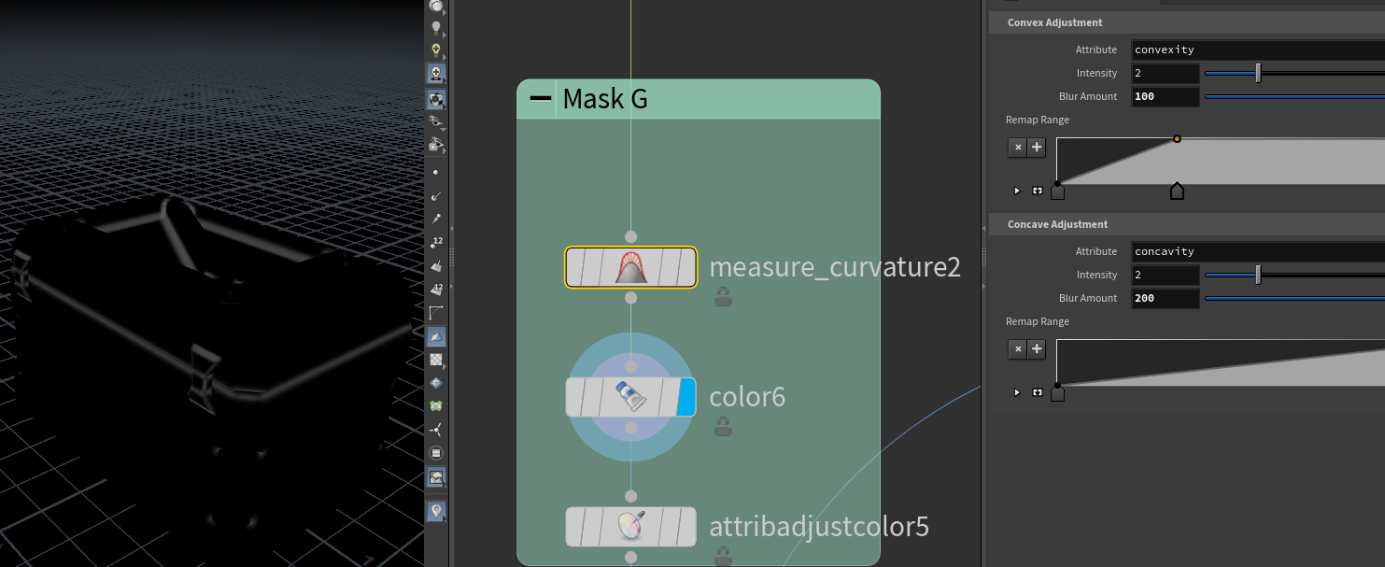
Task: Add point to Convex Remap Range ramp
Action: pos(1037,148)
